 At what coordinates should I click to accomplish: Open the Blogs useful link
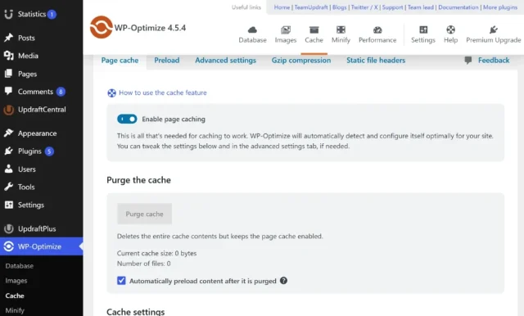[x=339, y=7]
